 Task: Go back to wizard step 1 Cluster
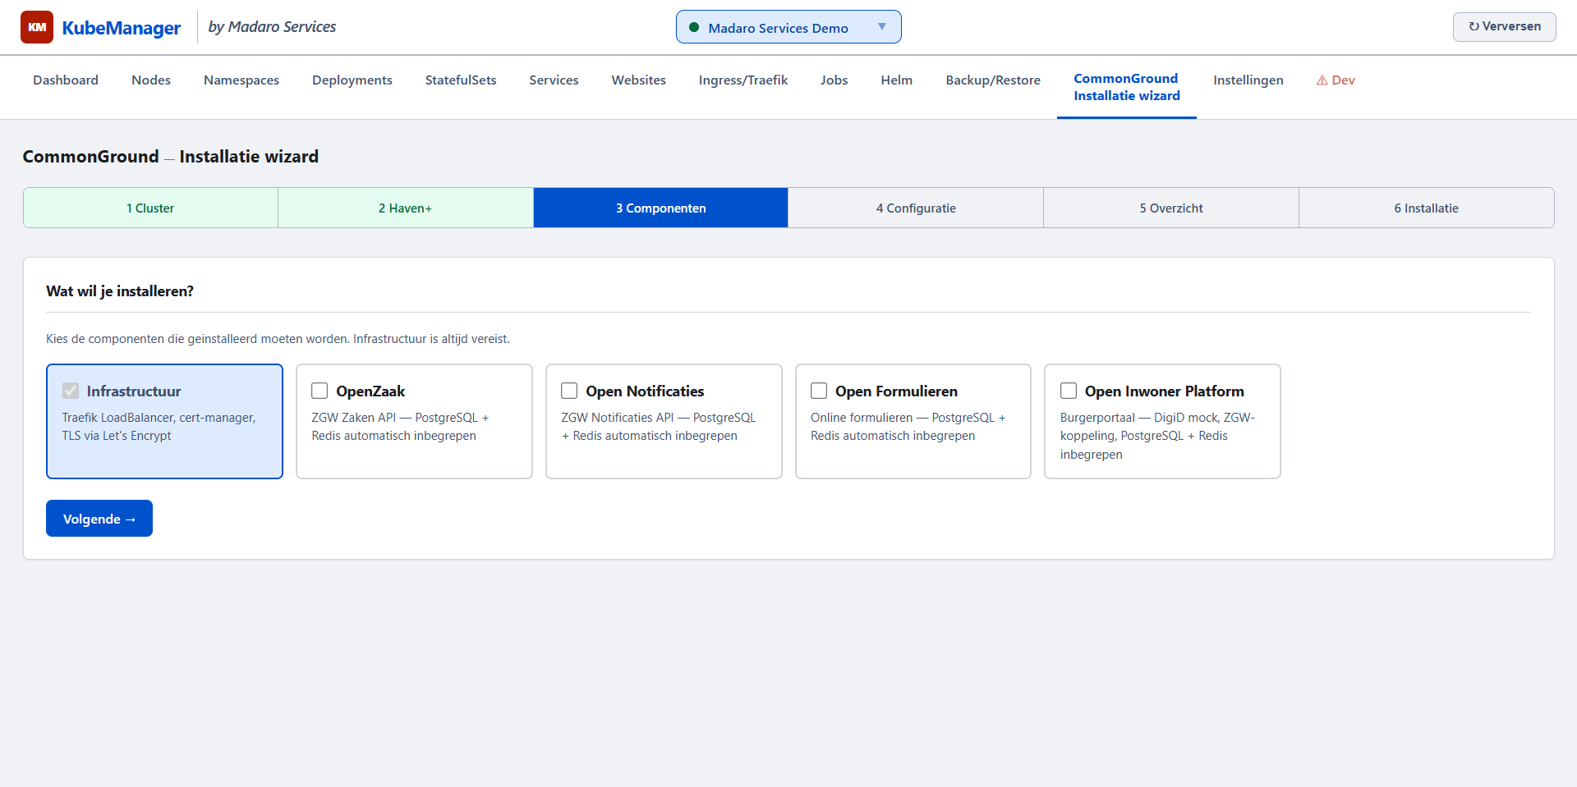click(x=150, y=208)
